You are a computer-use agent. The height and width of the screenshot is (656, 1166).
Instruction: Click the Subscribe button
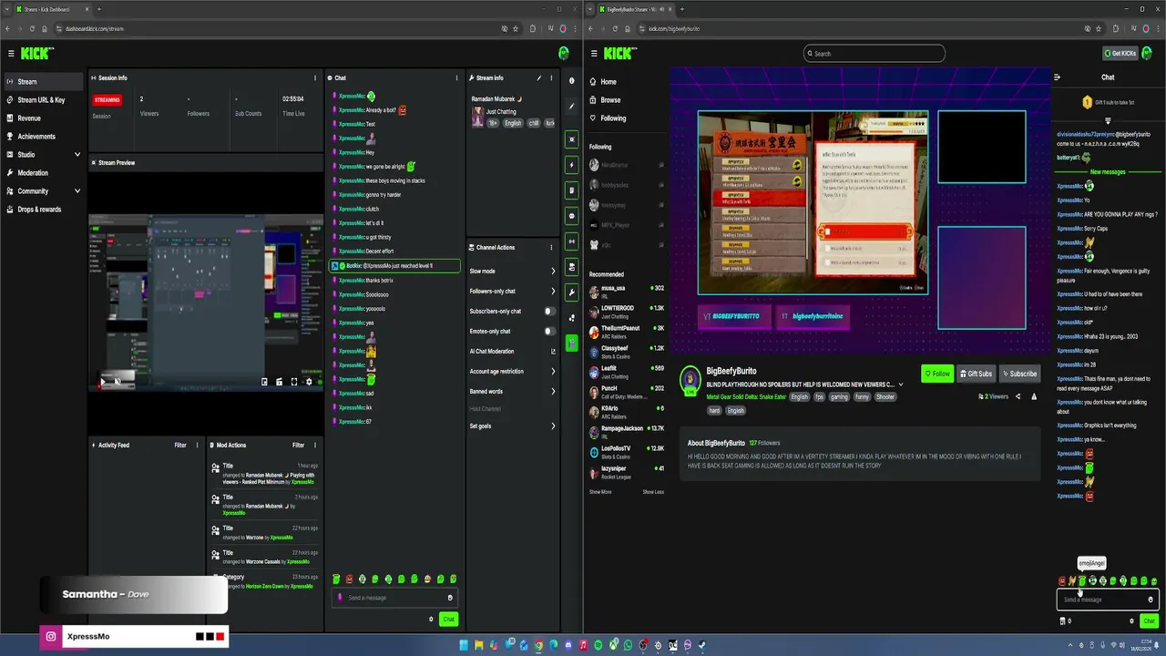[1019, 374]
